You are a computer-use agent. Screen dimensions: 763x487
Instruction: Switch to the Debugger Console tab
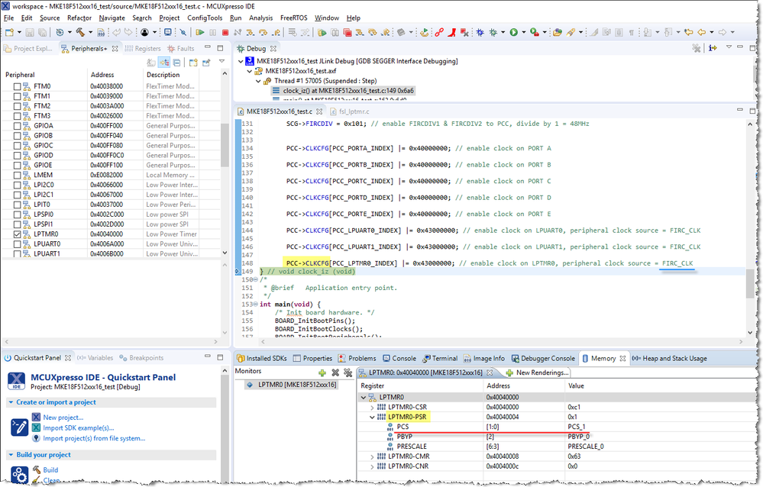(x=547, y=358)
